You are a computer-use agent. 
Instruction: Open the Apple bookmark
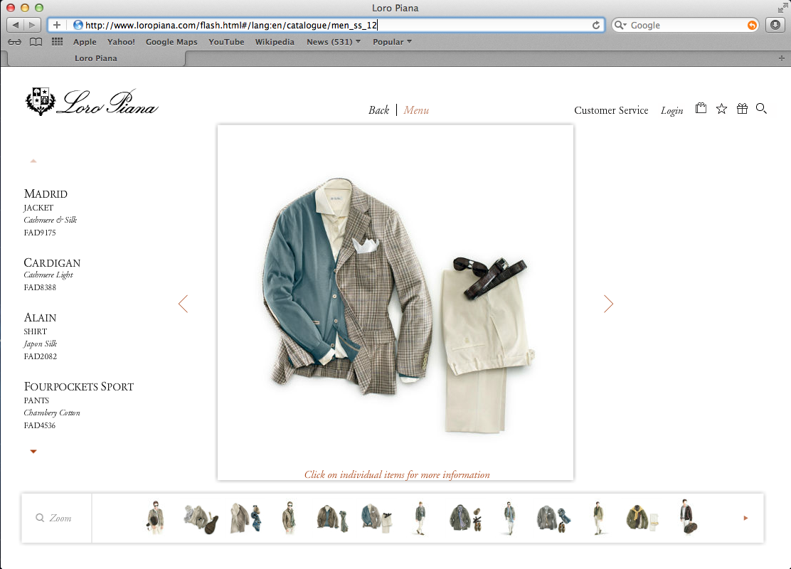pos(85,42)
